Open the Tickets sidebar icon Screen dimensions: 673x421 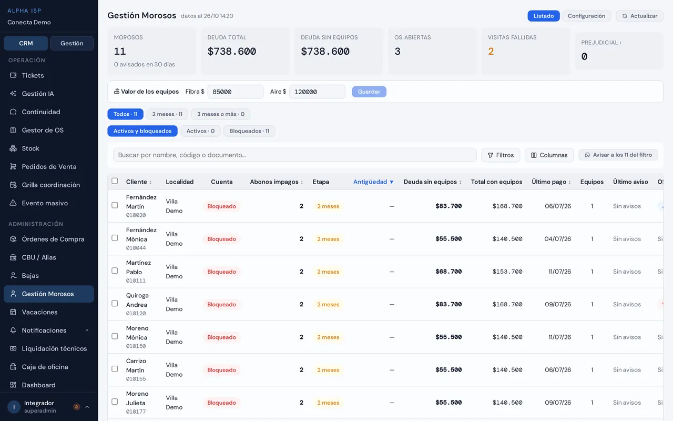click(x=13, y=75)
